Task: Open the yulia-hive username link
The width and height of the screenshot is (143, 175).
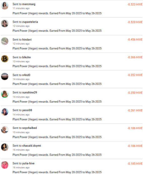Action: point(28,163)
